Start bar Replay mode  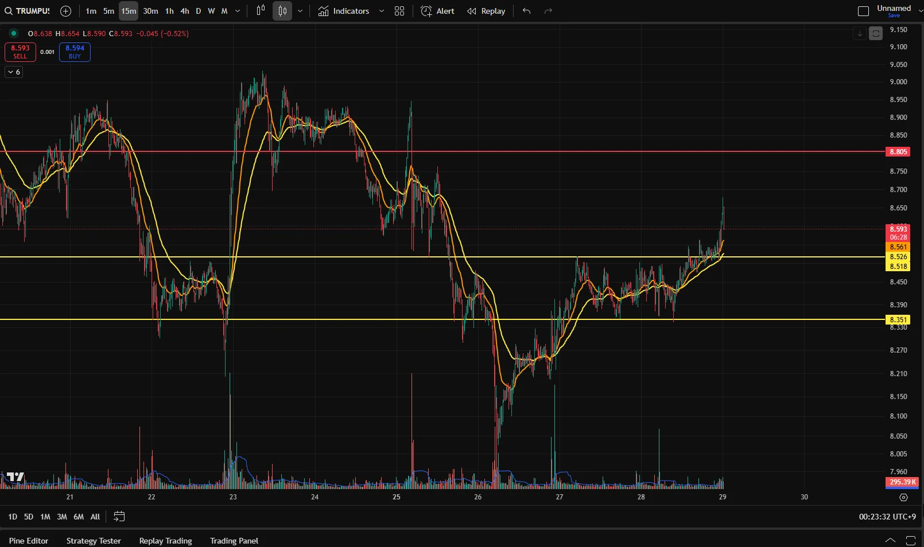(x=486, y=11)
